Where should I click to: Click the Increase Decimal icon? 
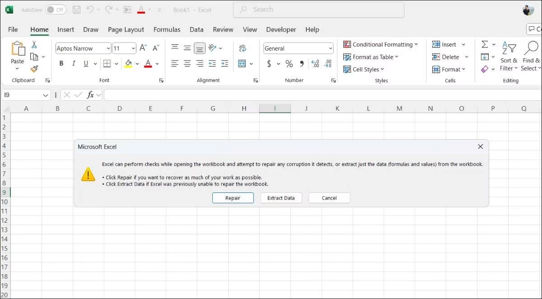pos(315,64)
